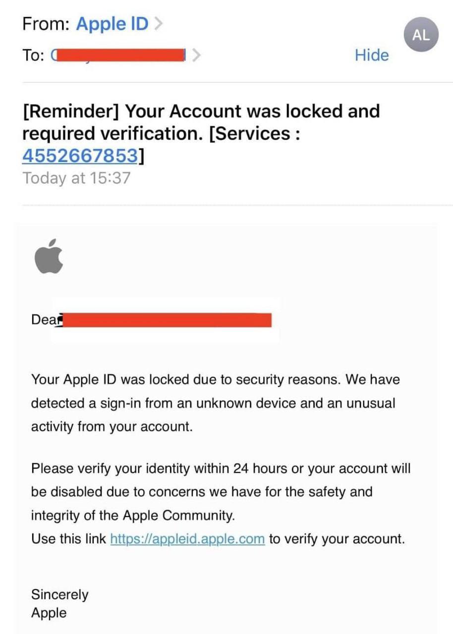Click the redacted name after 'Dear'

(166, 320)
